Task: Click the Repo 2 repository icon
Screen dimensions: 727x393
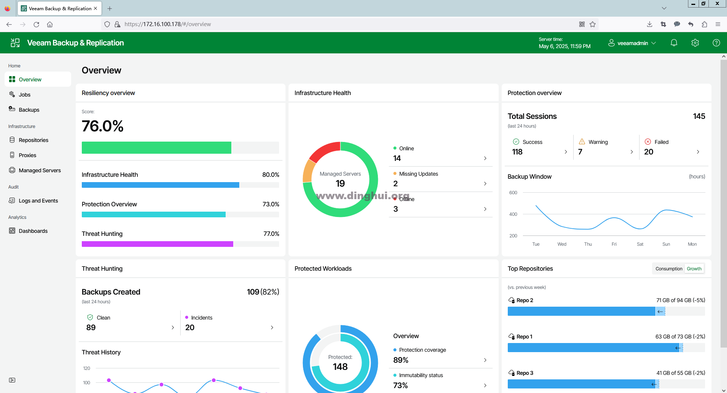Action: [x=512, y=300]
